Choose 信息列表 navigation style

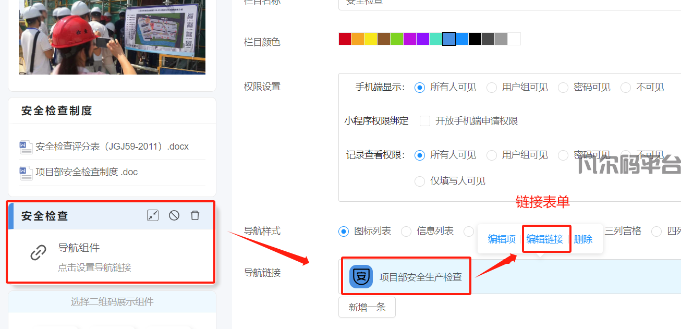tap(406, 231)
